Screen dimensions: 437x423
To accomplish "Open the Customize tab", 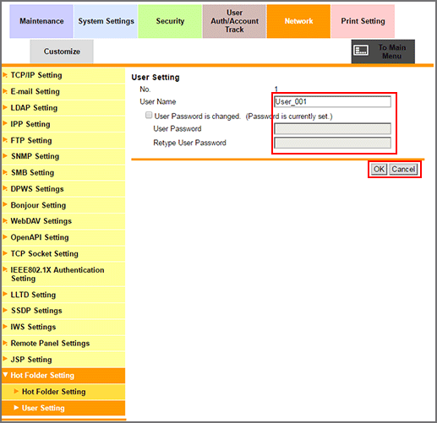I will pyautogui.click(x=62, y=52).
